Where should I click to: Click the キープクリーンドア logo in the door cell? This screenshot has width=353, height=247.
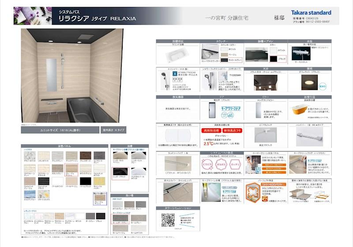(231, 109)
